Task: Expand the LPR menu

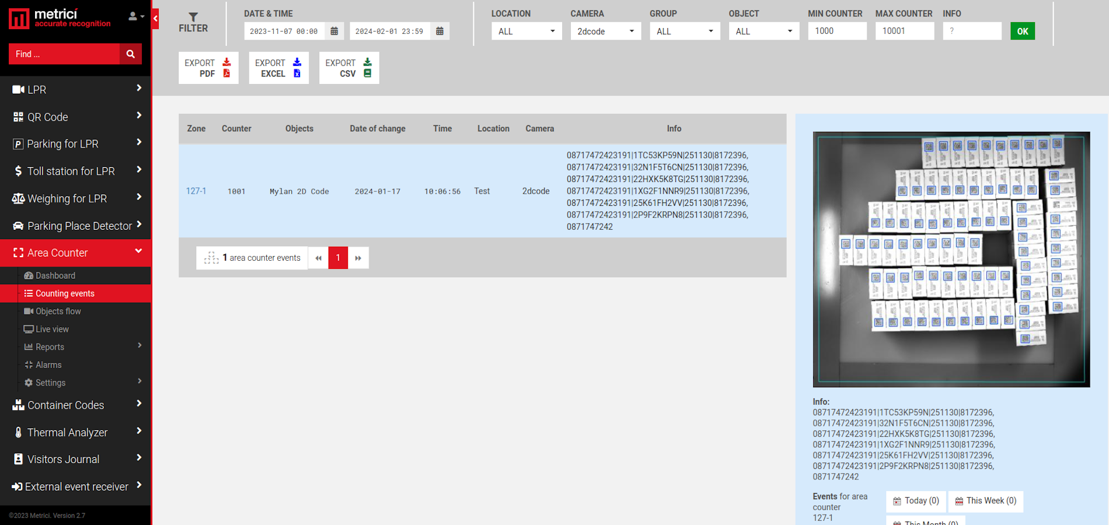Action: (75, 89)
